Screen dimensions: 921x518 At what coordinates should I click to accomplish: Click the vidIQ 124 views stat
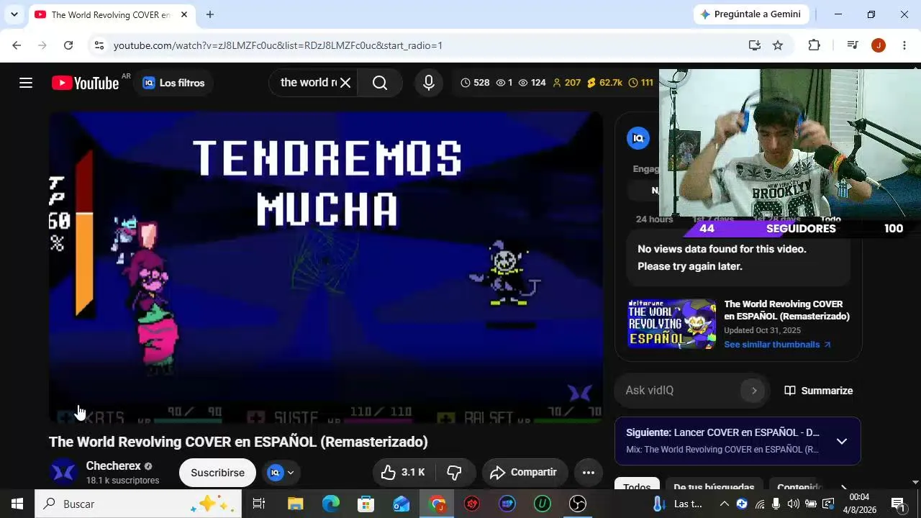pos(532,83)
